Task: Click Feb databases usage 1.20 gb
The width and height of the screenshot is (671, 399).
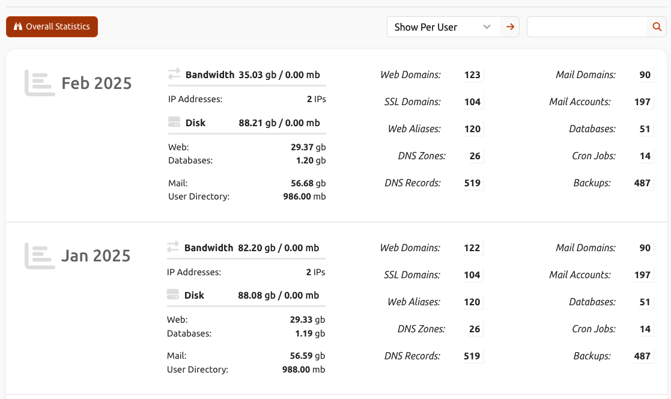Action: coord(311,160)
